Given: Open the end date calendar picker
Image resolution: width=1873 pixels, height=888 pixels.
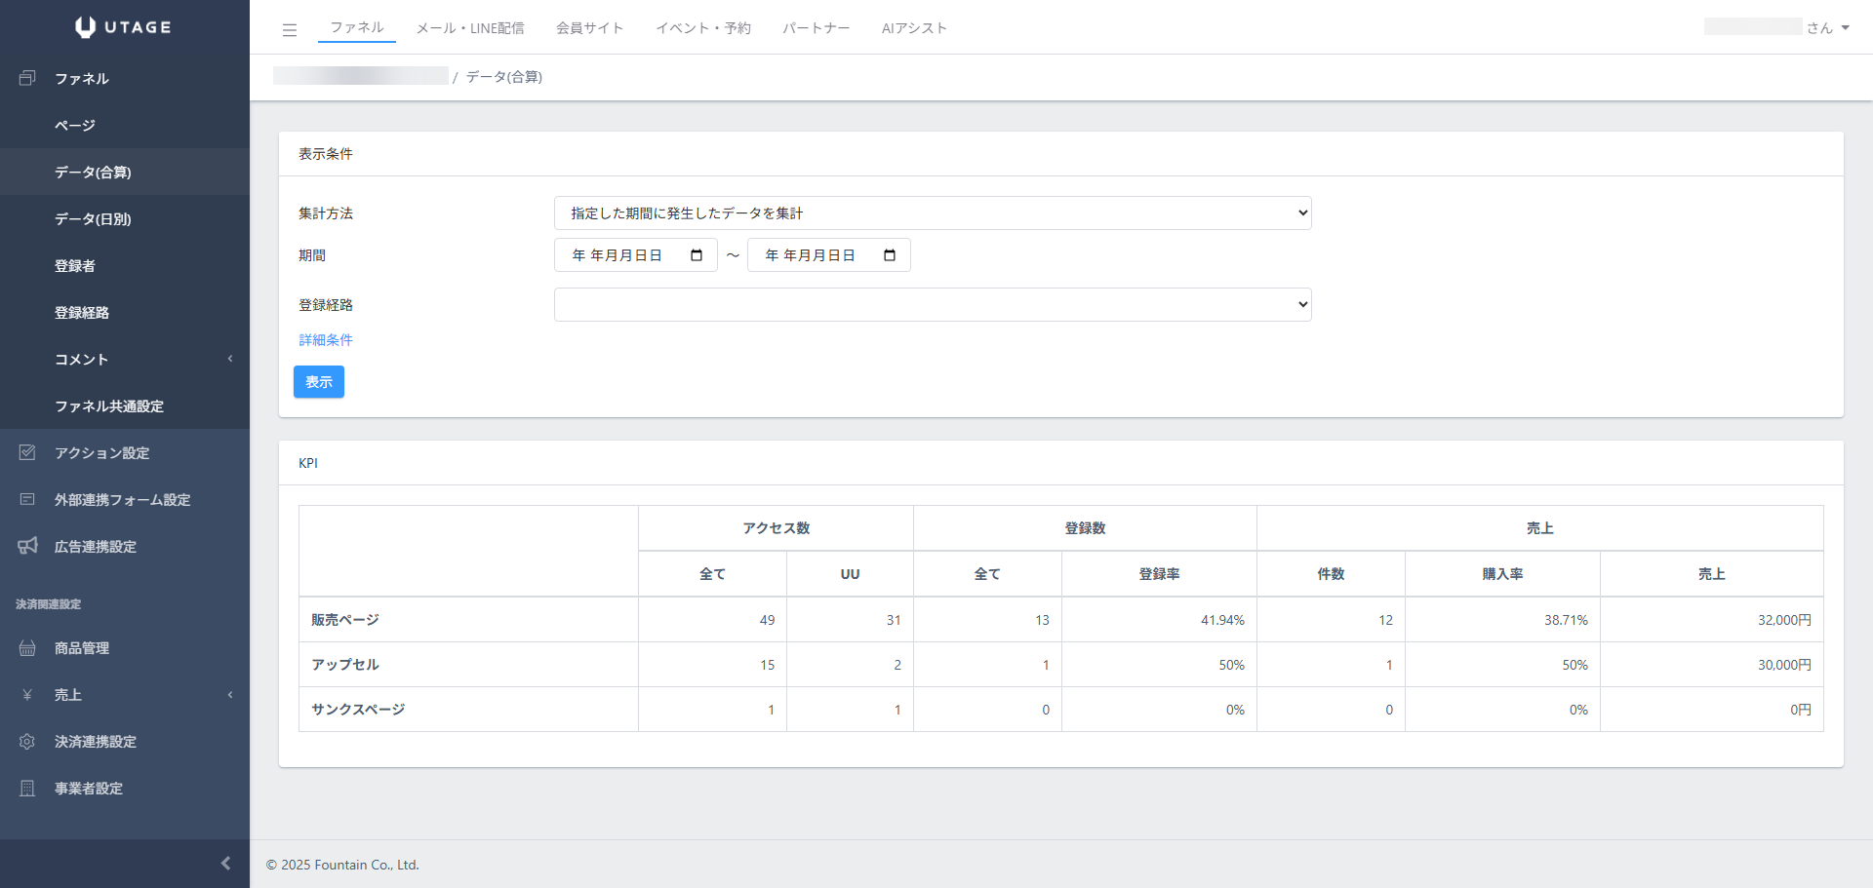Looking at the screenshot, I should click(890, 255).
